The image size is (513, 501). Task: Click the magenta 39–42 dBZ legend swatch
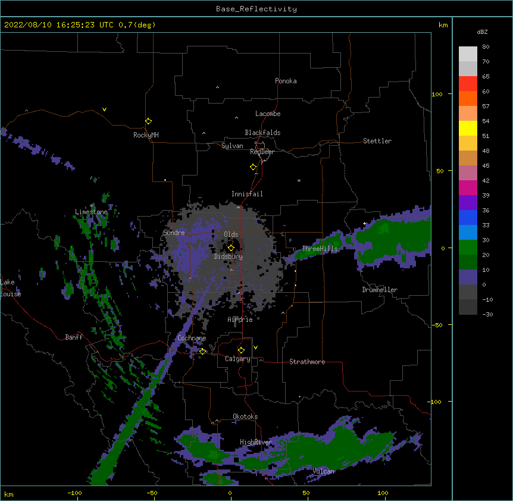[x=468, y=187]
